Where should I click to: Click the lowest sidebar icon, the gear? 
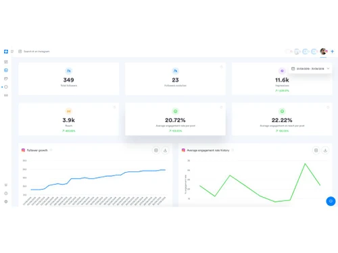click(6, 202)
